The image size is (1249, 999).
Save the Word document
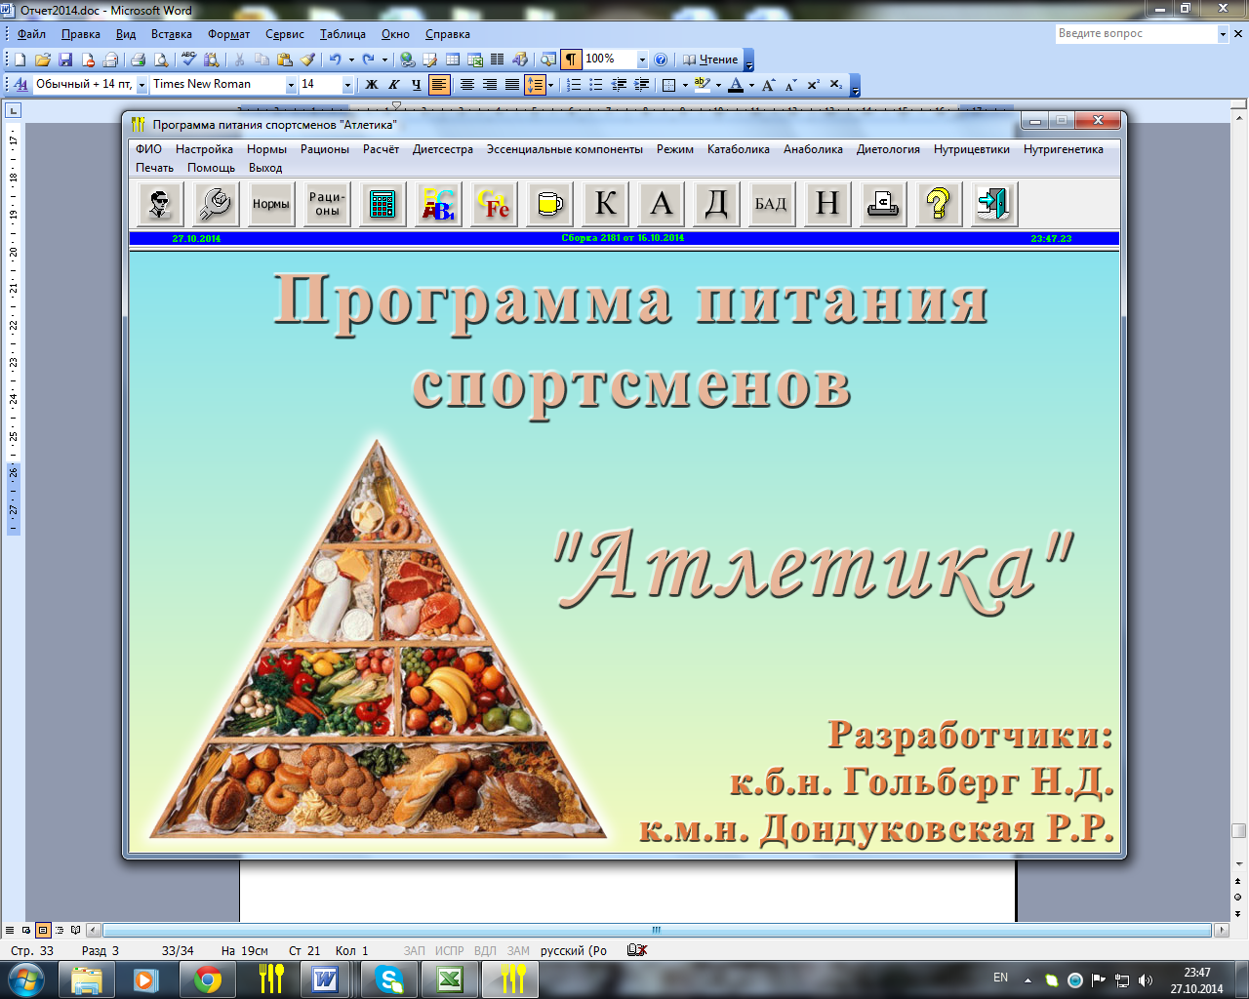click(65, 60)
